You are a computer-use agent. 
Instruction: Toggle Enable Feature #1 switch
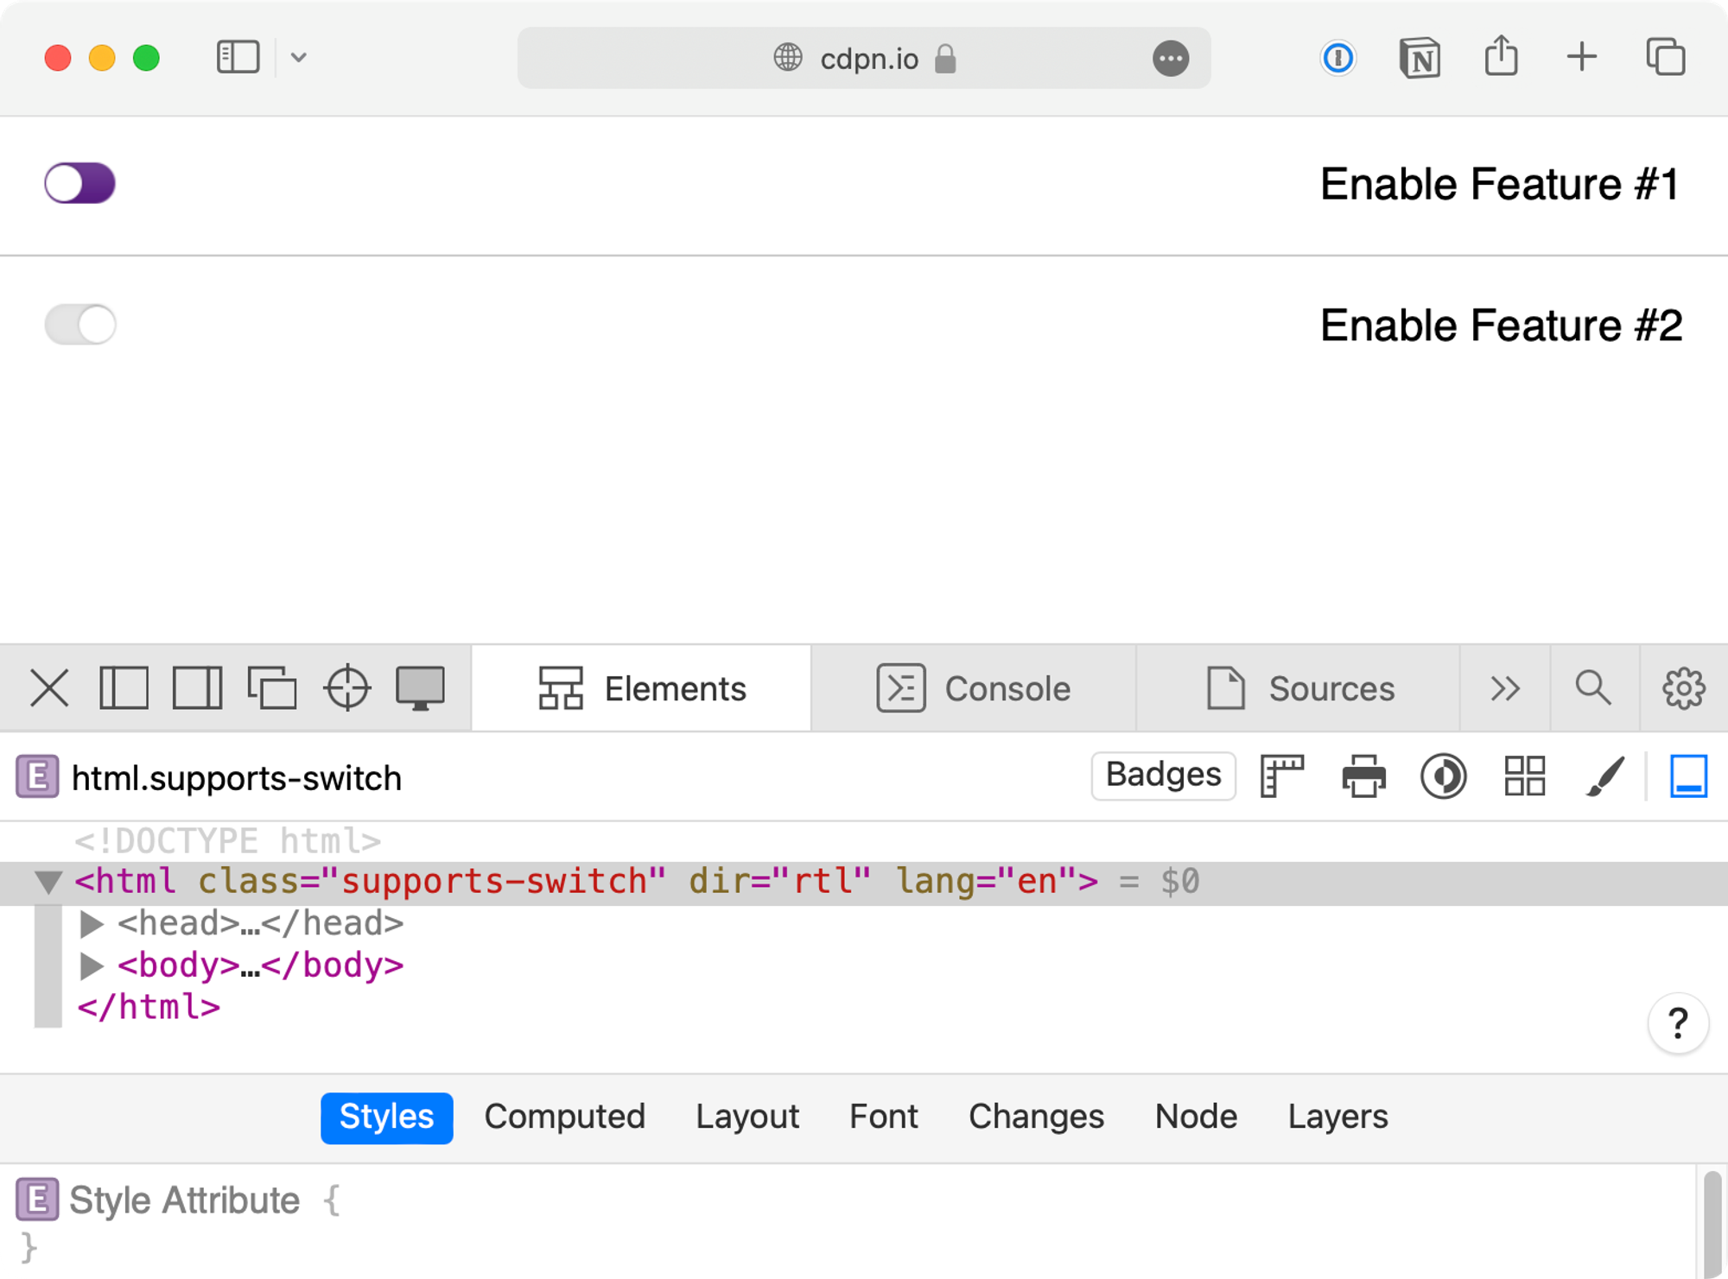pos(80,183)
